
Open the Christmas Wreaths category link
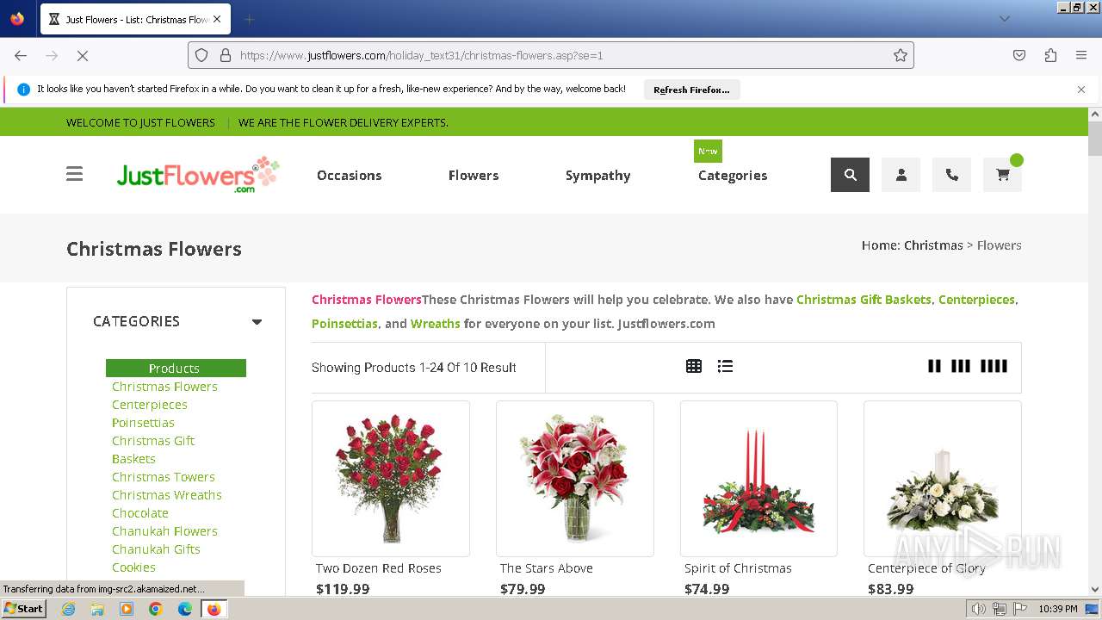pyautogui.click(x=167, y=495)
